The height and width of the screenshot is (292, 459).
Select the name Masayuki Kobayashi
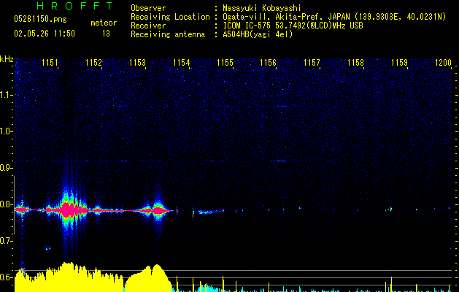click(x=262, y=8)
